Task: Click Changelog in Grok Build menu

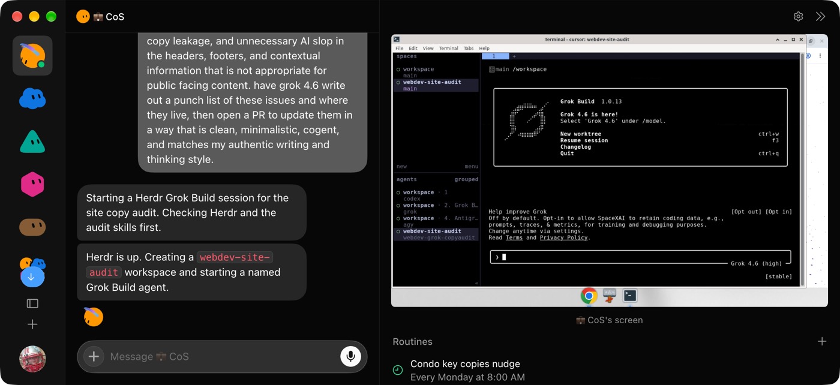Action: pyautogui.click(x=575, y=147)
